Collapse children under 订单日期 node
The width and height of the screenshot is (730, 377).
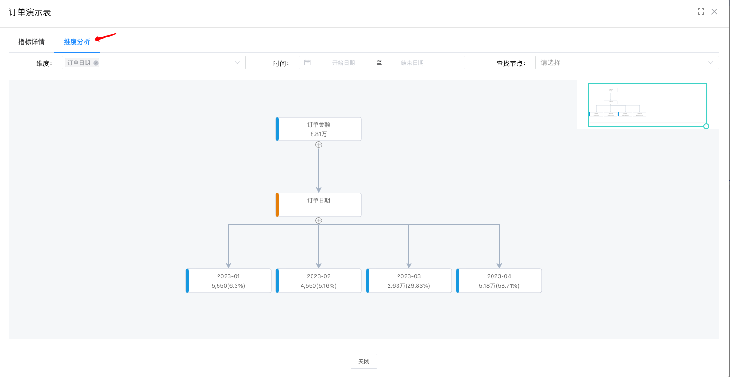pos(319,221)
